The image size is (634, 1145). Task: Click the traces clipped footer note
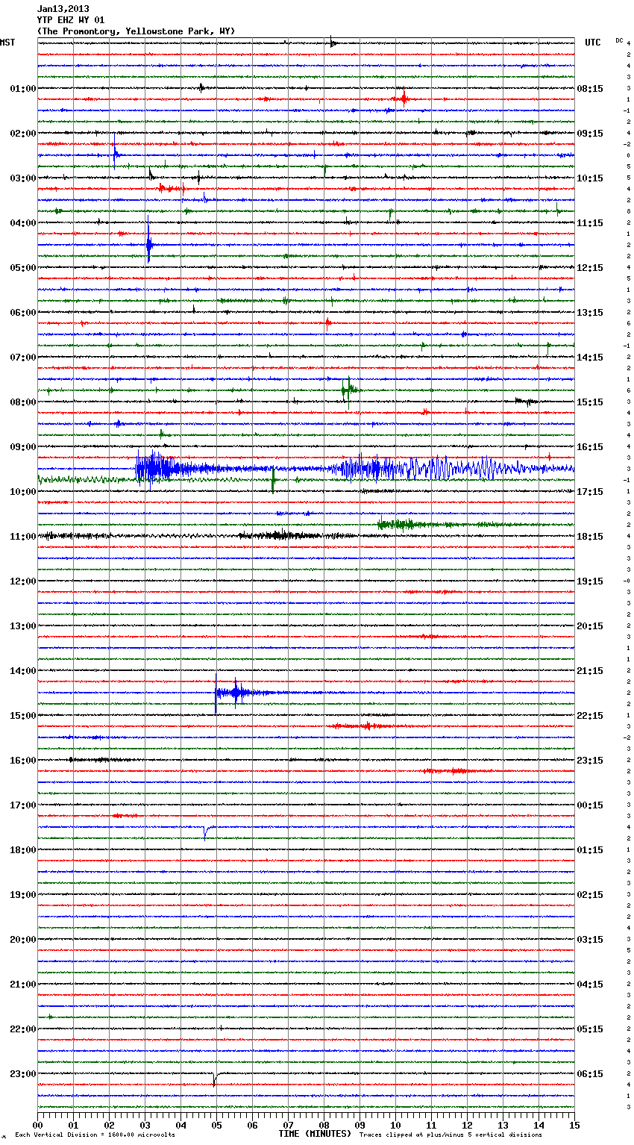(x=451, y=1135)
